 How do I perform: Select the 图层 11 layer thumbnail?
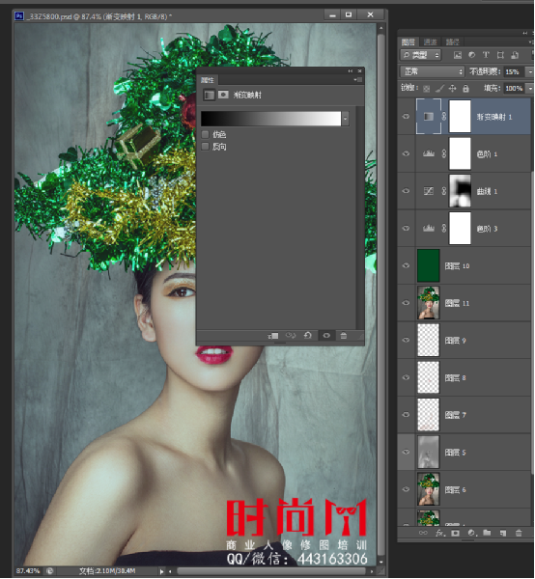pyautogui.click(x=428, y=303)
